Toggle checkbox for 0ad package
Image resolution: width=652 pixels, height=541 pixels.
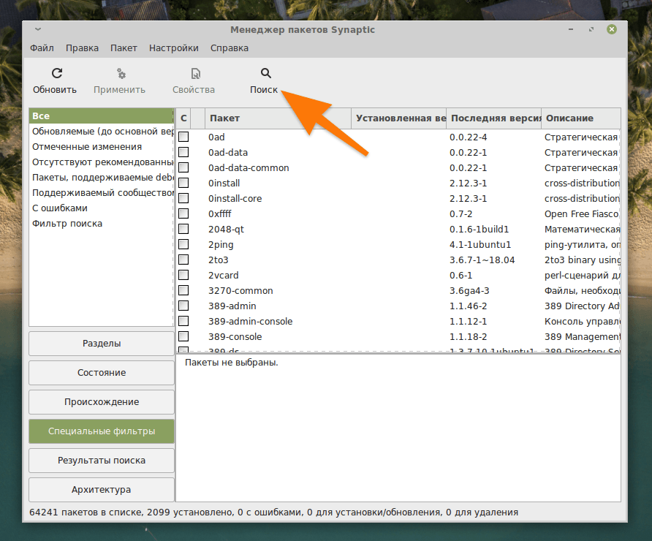tap(183, 137)
